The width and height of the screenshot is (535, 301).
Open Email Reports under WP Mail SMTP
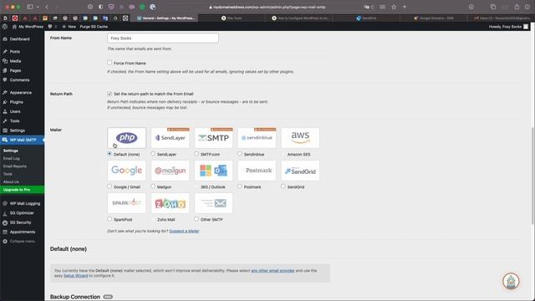point(15,166)
